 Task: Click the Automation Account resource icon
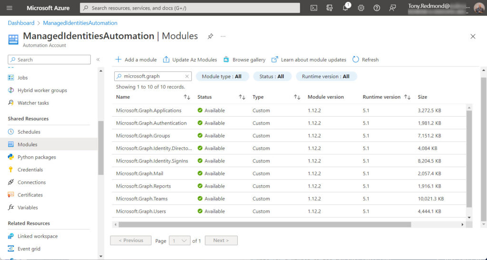(x=13, y=40)
